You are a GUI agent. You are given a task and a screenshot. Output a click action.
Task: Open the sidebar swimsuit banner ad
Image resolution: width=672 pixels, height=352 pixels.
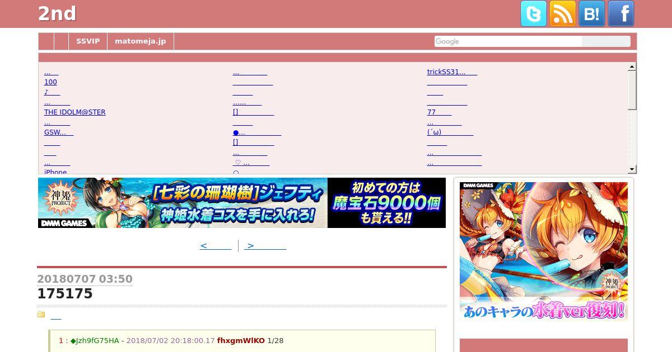544,251
